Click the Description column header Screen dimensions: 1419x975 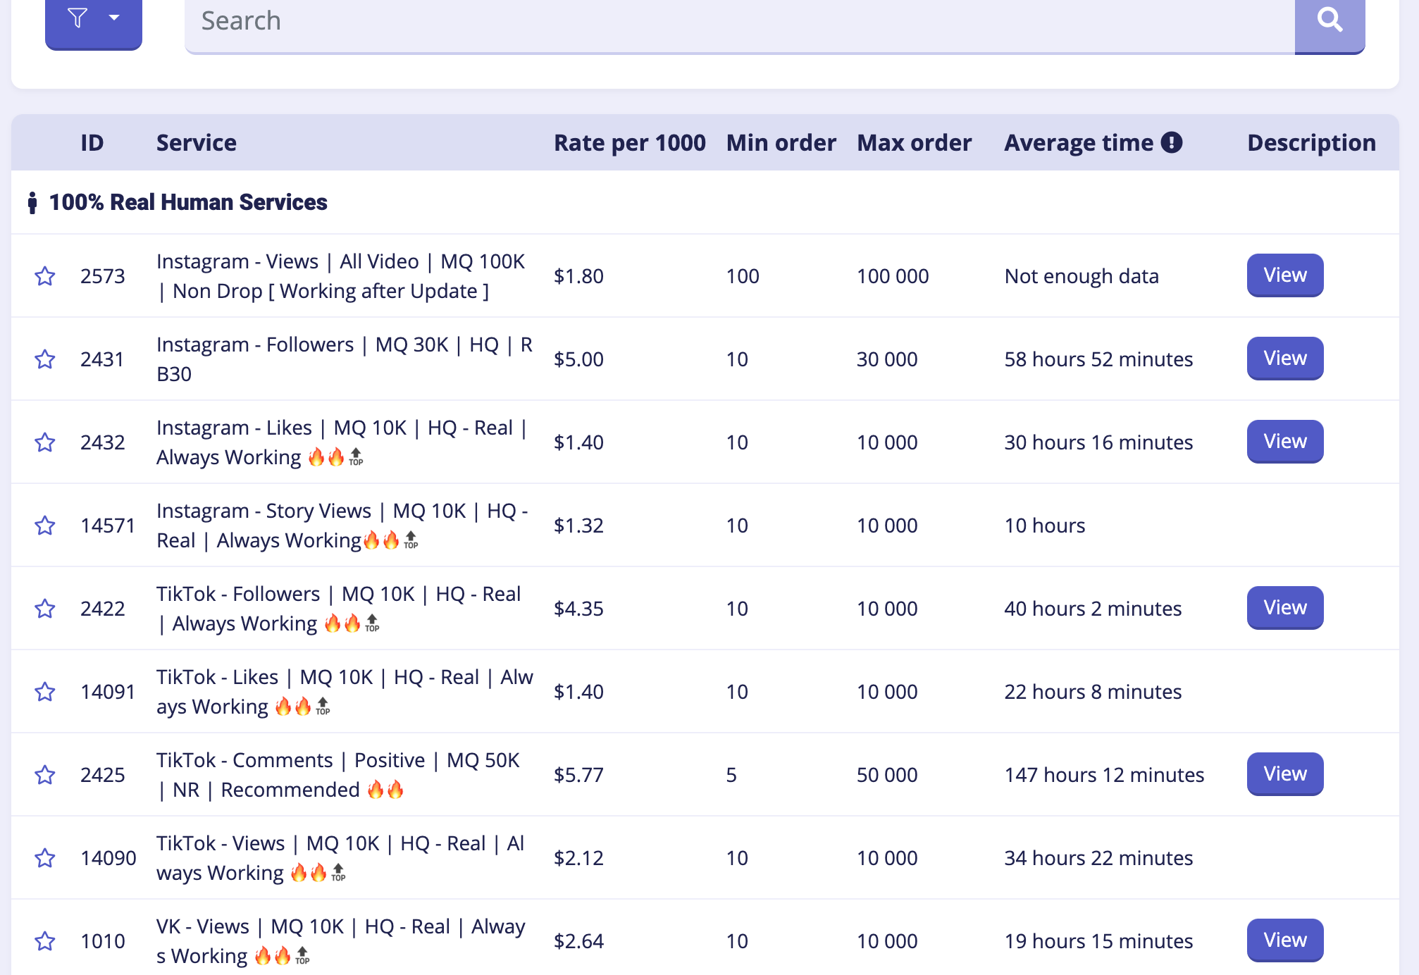click(x=1312, y=143)
